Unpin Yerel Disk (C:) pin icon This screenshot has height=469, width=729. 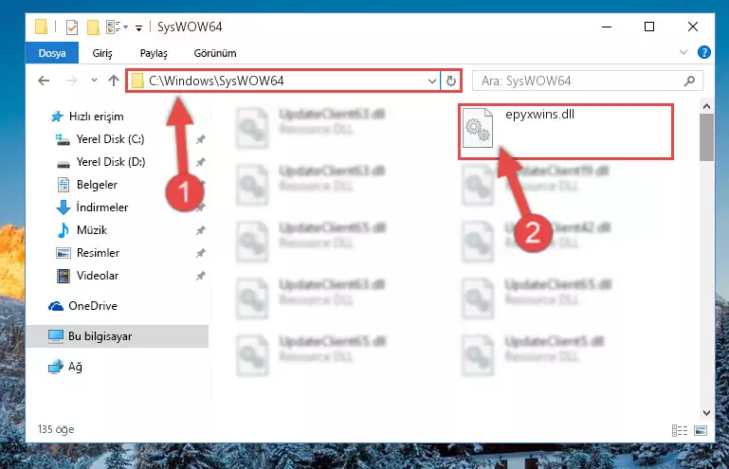(200, 139)
